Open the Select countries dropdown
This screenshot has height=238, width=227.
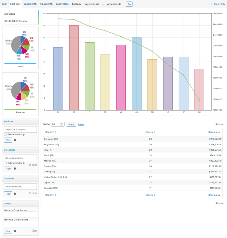click(20, 186)
